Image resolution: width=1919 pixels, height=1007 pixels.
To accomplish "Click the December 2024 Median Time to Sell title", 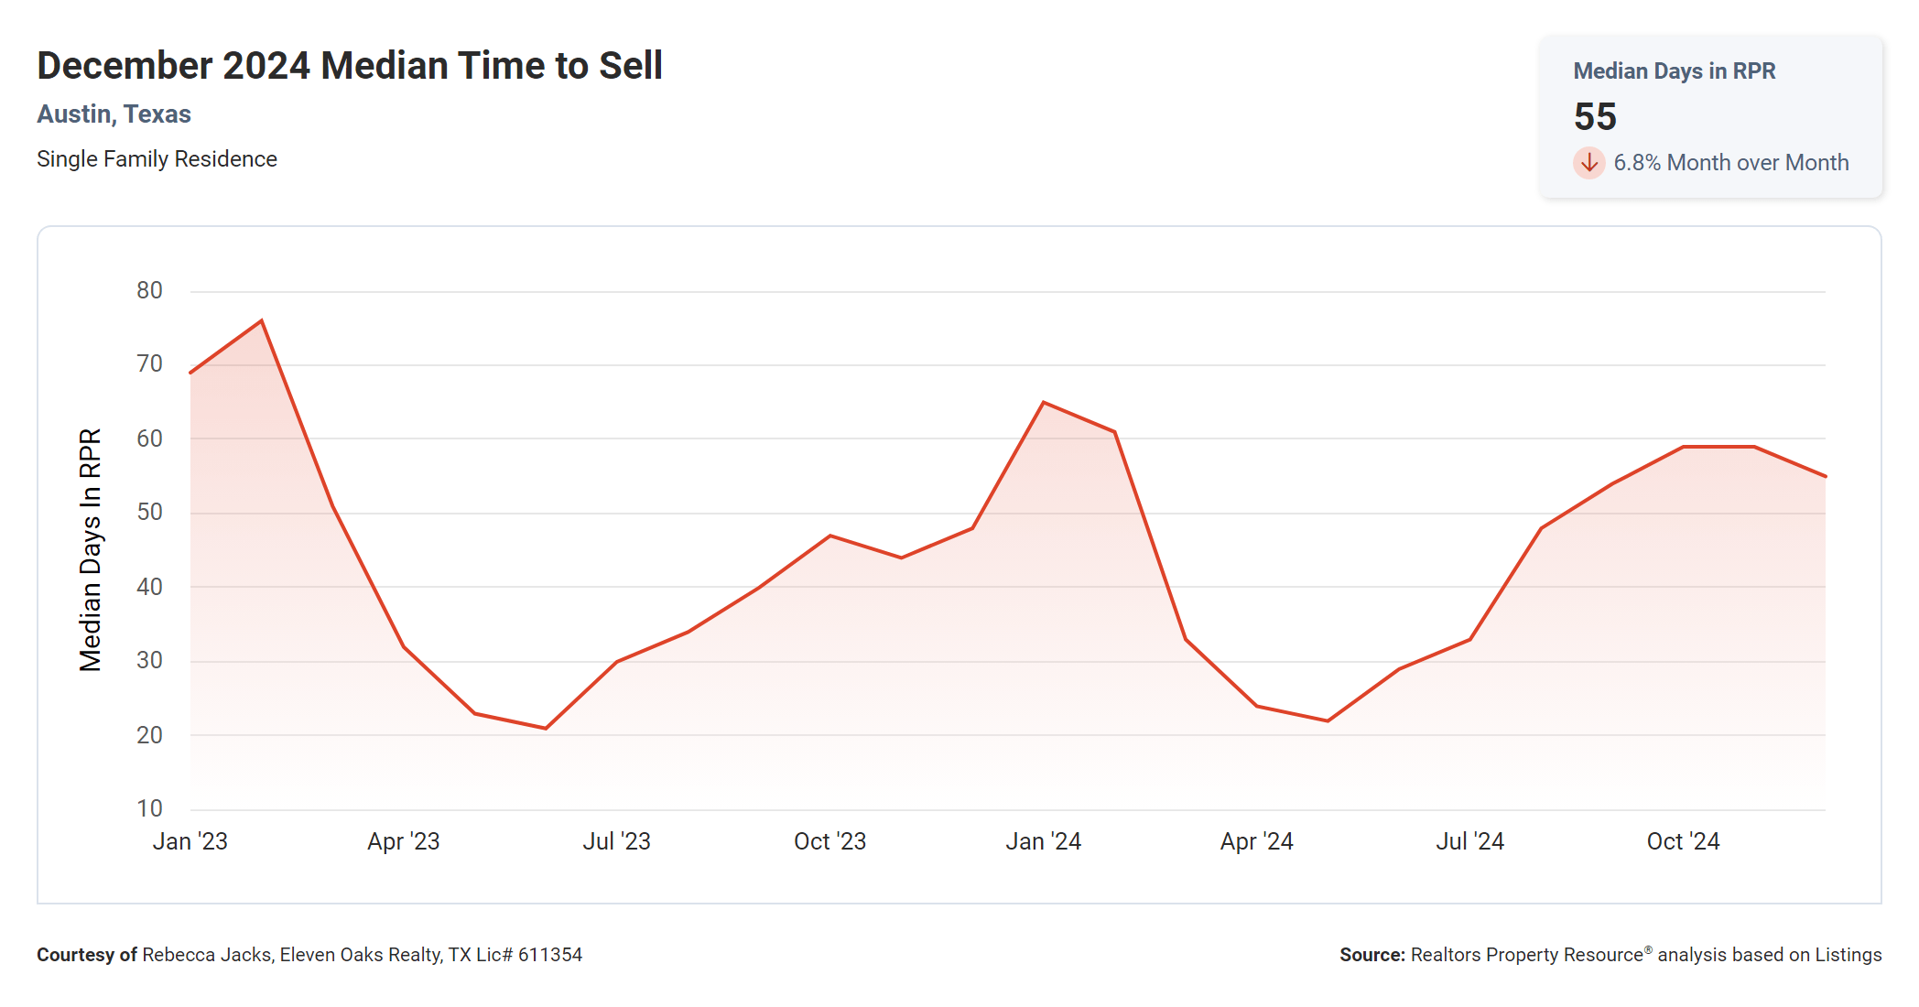I will [350, 66].
